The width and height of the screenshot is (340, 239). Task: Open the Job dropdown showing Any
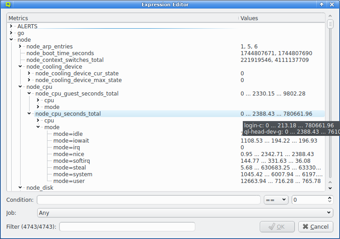(185, 213)
